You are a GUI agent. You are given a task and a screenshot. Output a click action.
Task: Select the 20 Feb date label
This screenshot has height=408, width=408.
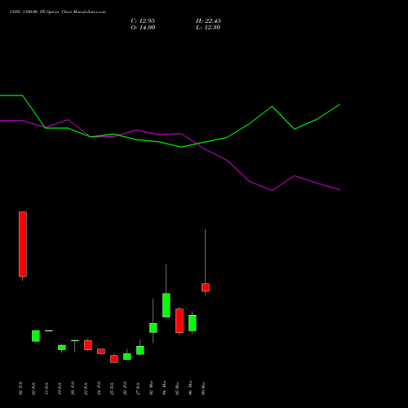[x=73, y=388]
